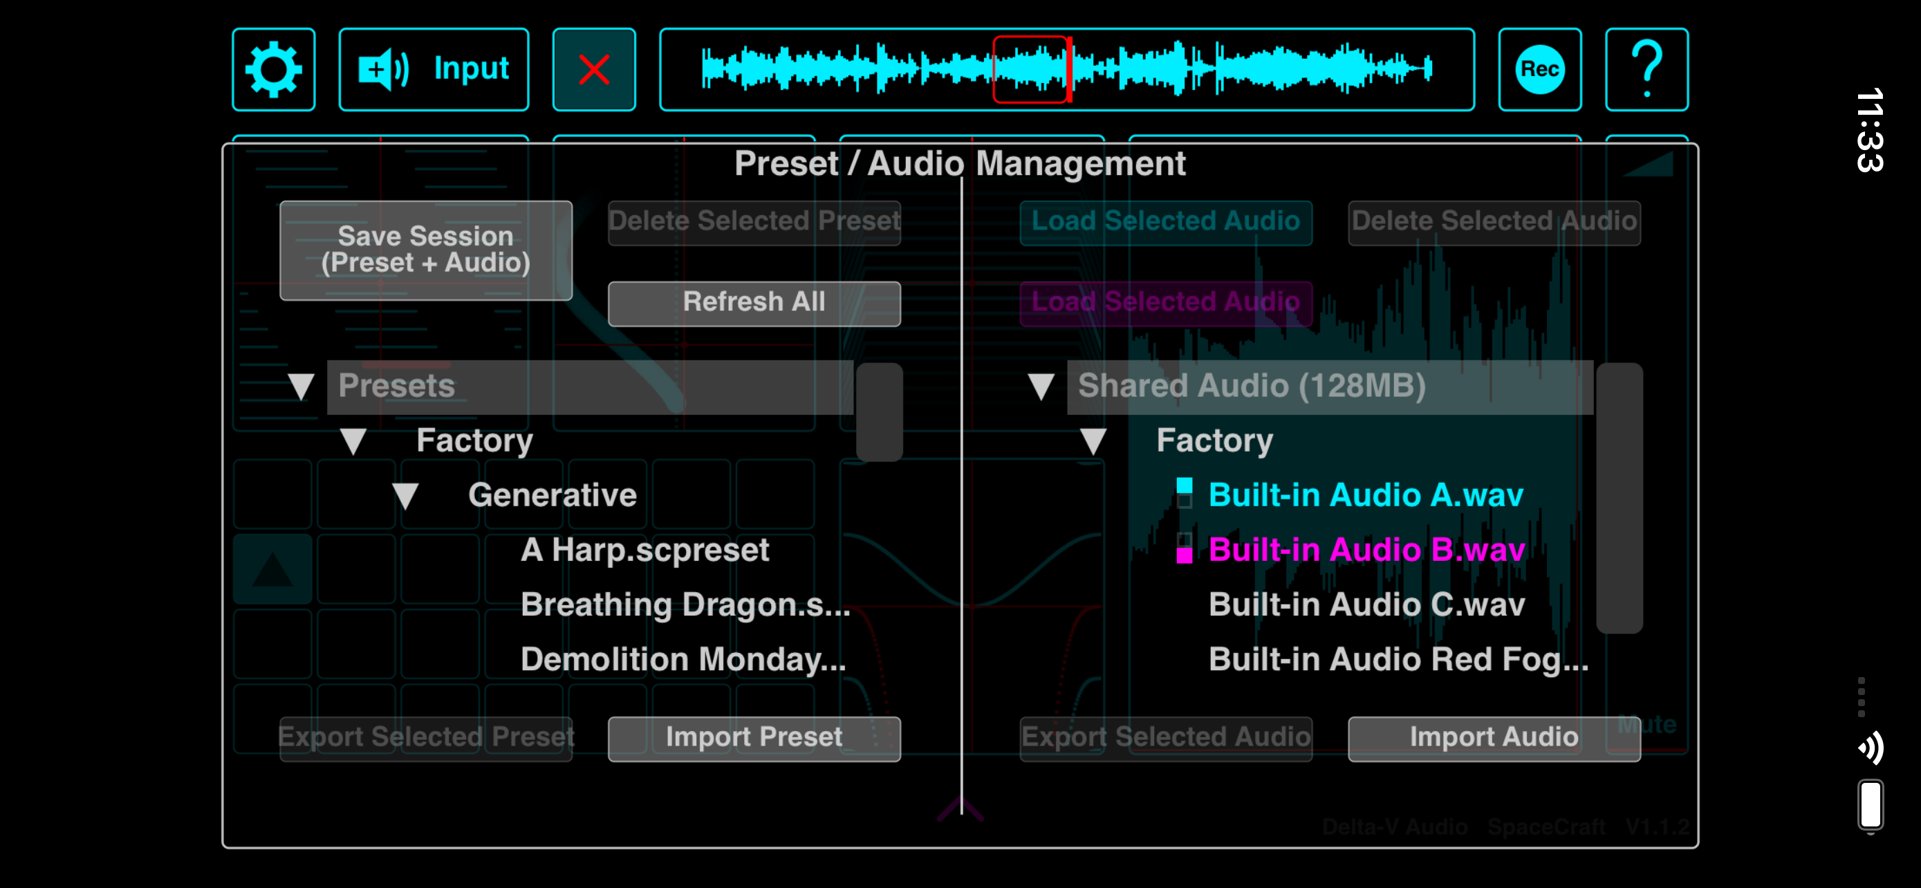1921x888 pixels.
Task: Collapse the Factory folder under Shared Audio
Action: (1093, 441)
